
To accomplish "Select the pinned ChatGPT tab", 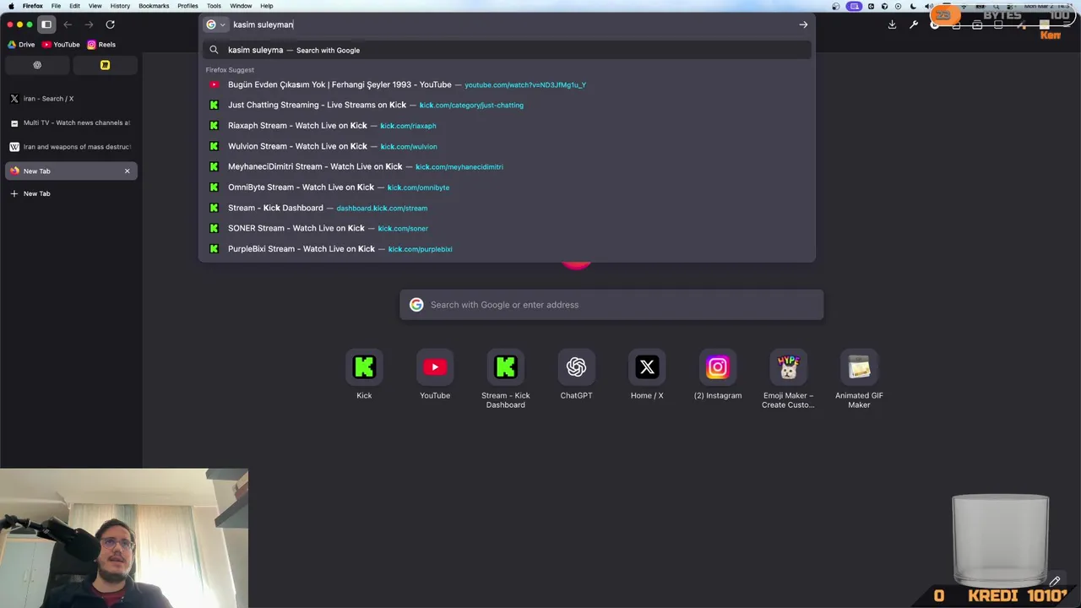I will point(37,65).
